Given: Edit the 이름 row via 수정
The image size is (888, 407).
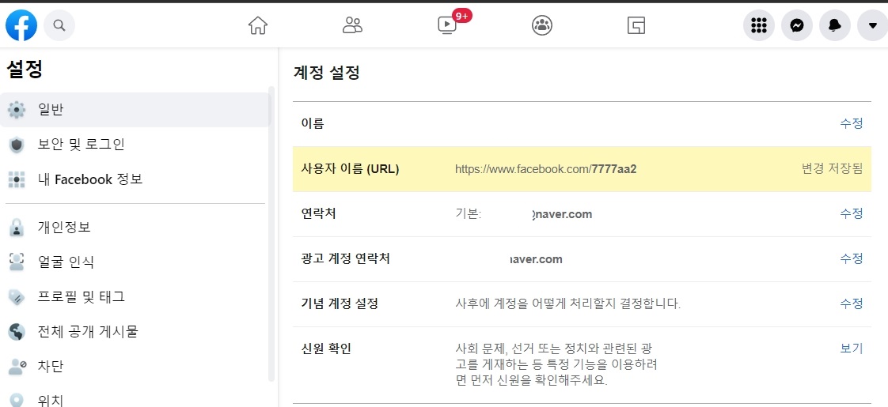Looking at the screenshot, I should (x=851, y=123).
